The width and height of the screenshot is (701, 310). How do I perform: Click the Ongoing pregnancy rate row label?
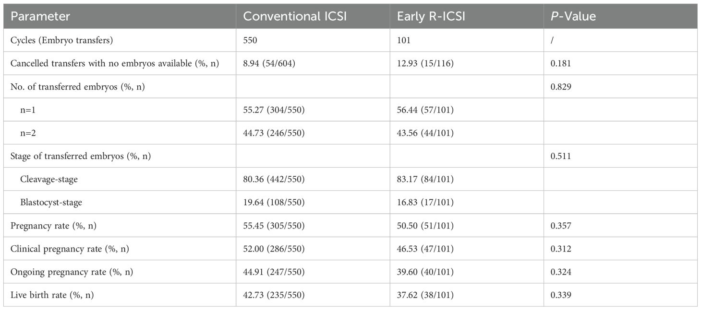(x=72, y=272)
